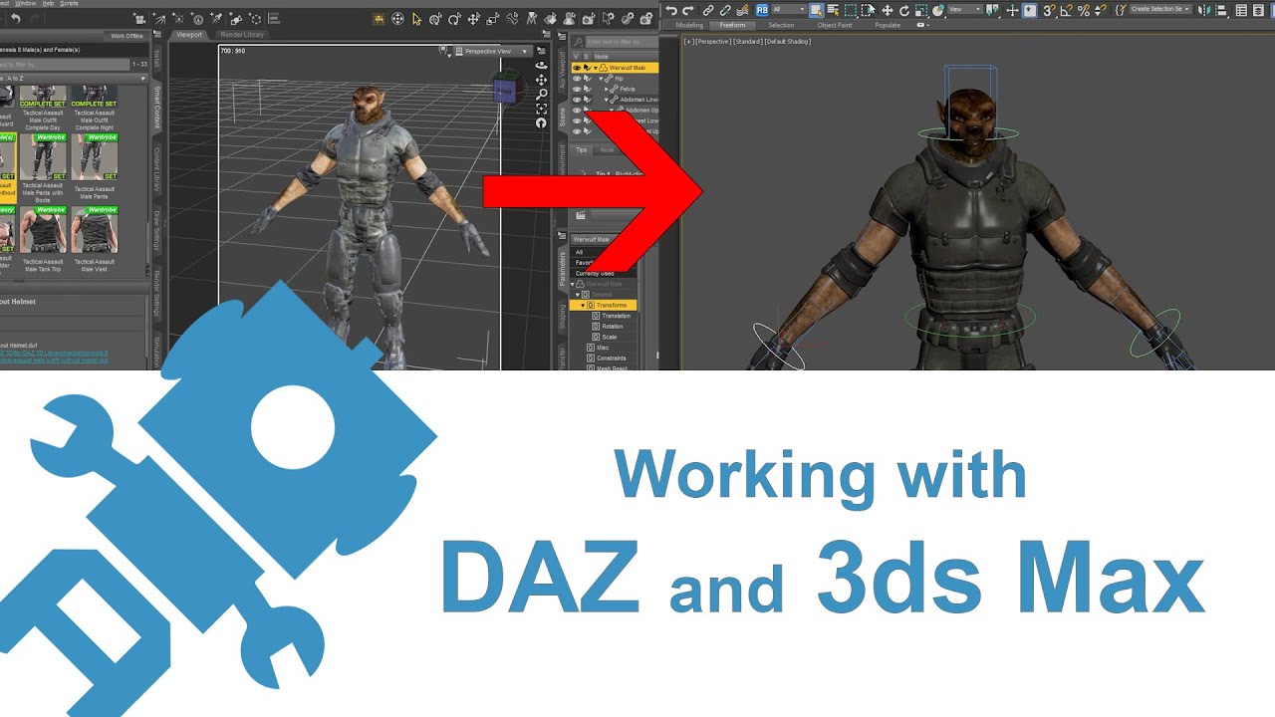Toggle 3ds Max 3D Snaps button
Screen dimensions: 1275x717
(x=1047, y=10)
